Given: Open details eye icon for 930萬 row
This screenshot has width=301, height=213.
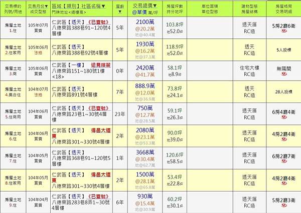Looking at the screenshot, I should click(284, 205).
